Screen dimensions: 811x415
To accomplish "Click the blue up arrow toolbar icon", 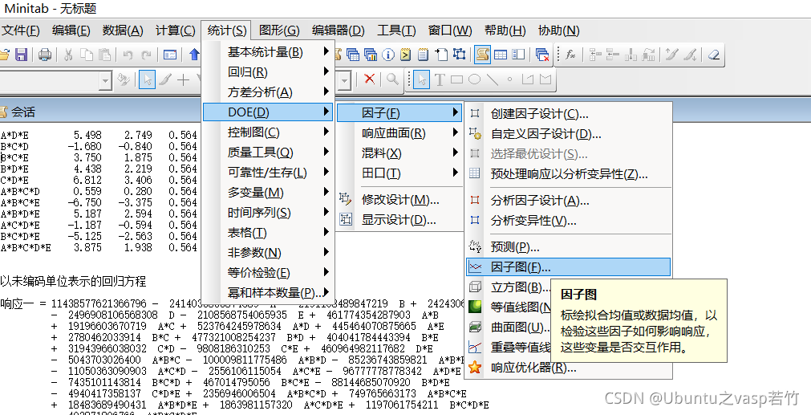I will (194, 55).
